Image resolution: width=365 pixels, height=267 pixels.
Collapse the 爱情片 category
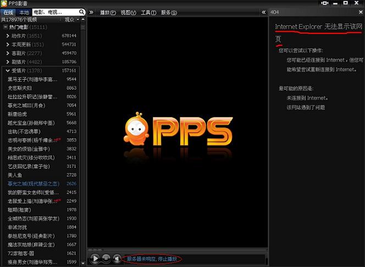pyautogui.click(x=8, y=71)
